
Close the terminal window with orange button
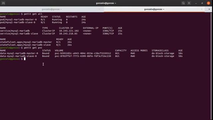coord(208,3)
